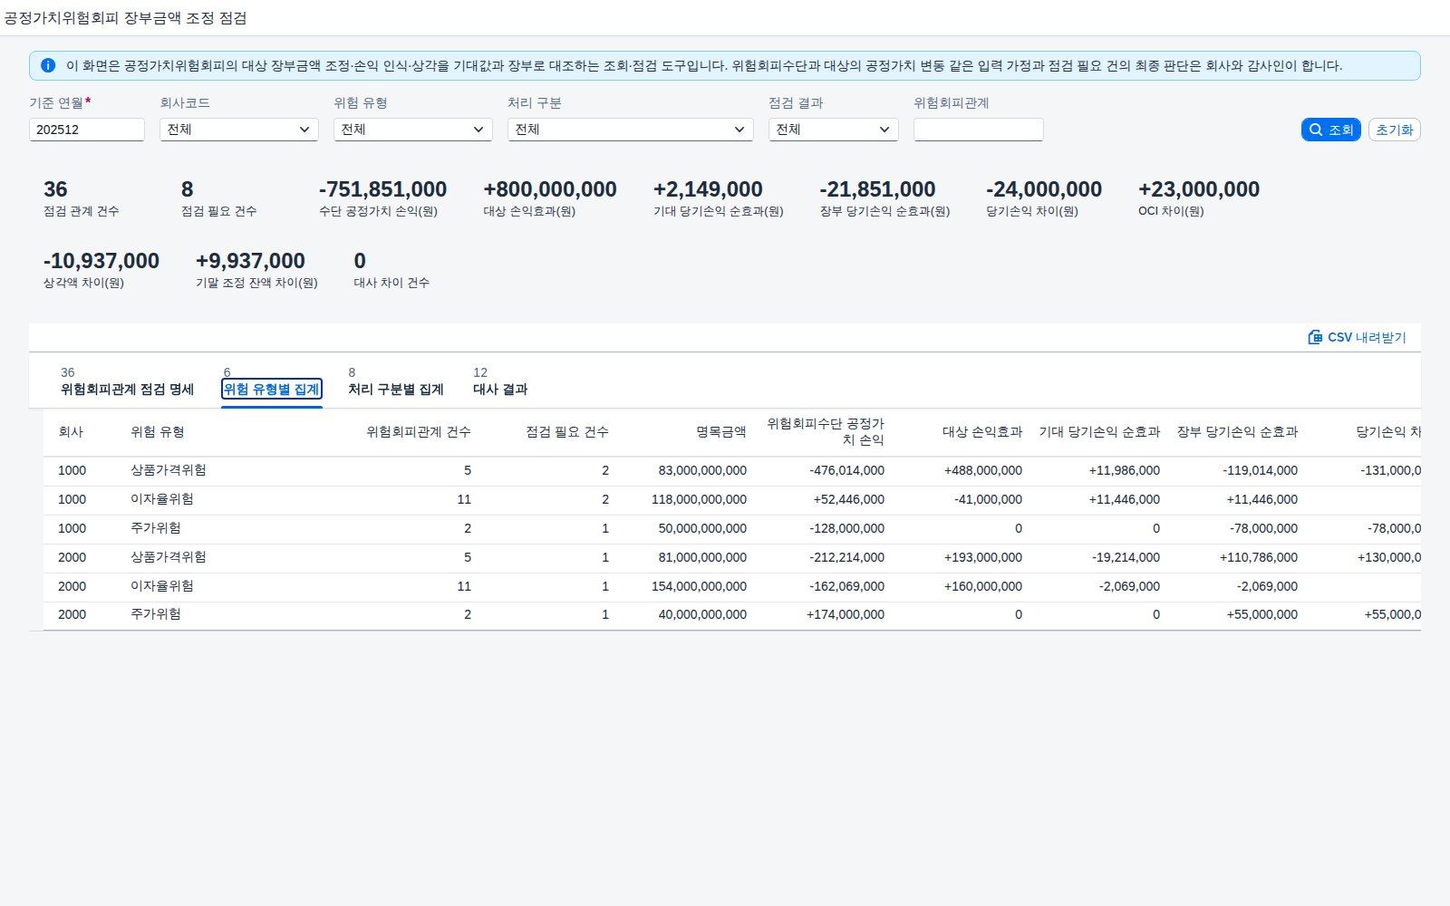Click the 기대 당기손익 순효과 column header
The width and height of the screenshot is (1450, 906).
[1099, 432]
